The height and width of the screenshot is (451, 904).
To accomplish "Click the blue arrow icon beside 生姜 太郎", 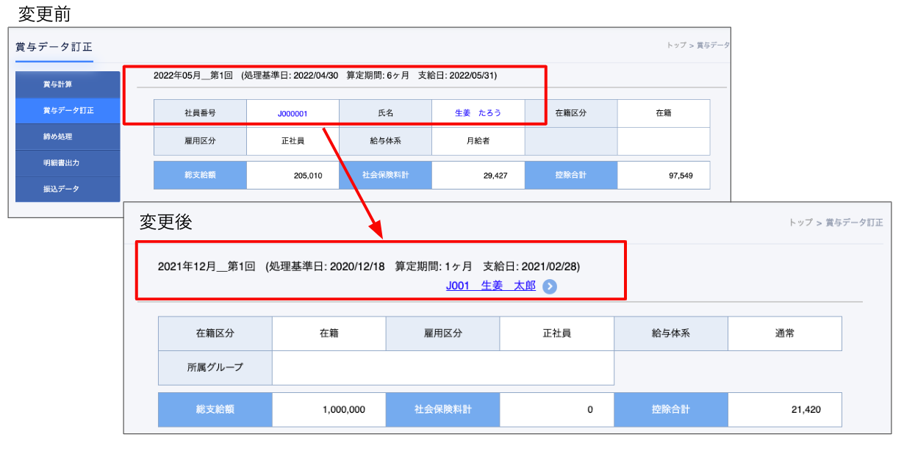I will (550, 286).
